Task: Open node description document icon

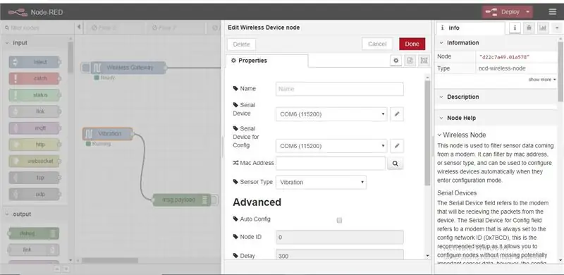Action: point(410,61)
